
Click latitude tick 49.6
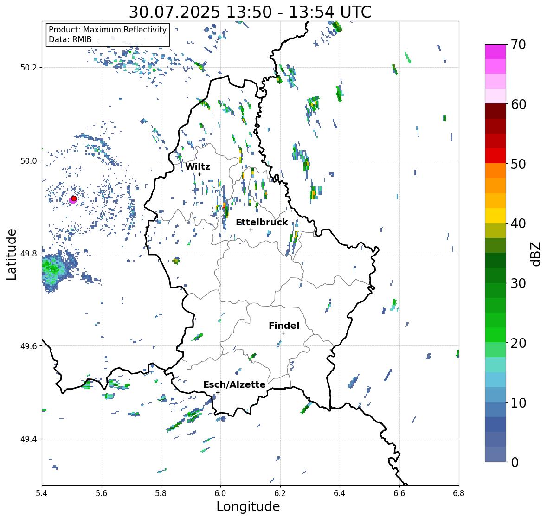[x=30, y=346]
